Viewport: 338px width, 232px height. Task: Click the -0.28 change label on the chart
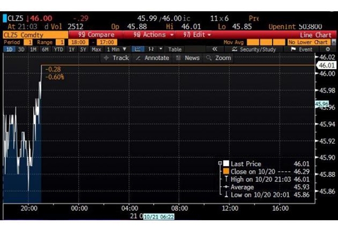tap(53, 69)
